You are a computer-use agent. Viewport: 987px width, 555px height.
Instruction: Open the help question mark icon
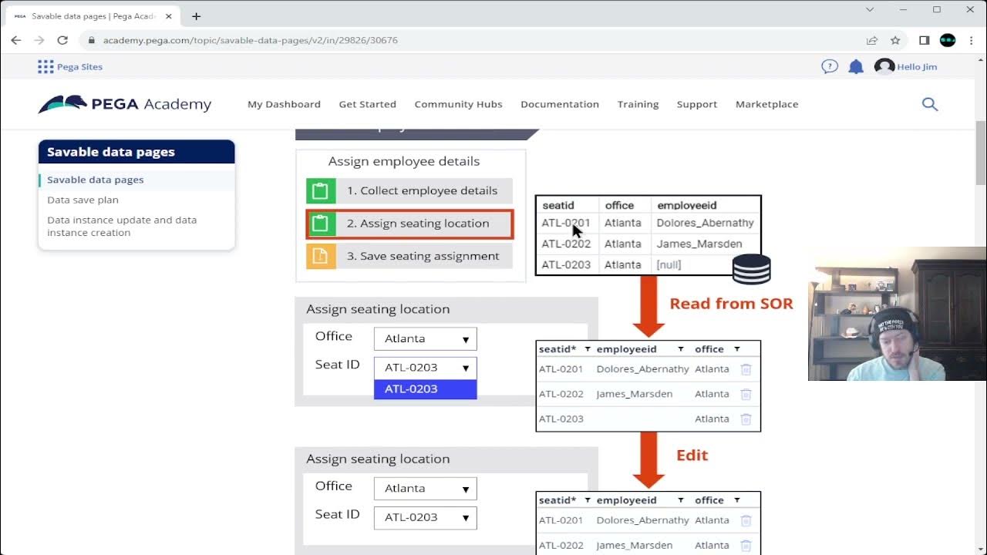pos(830,66)
